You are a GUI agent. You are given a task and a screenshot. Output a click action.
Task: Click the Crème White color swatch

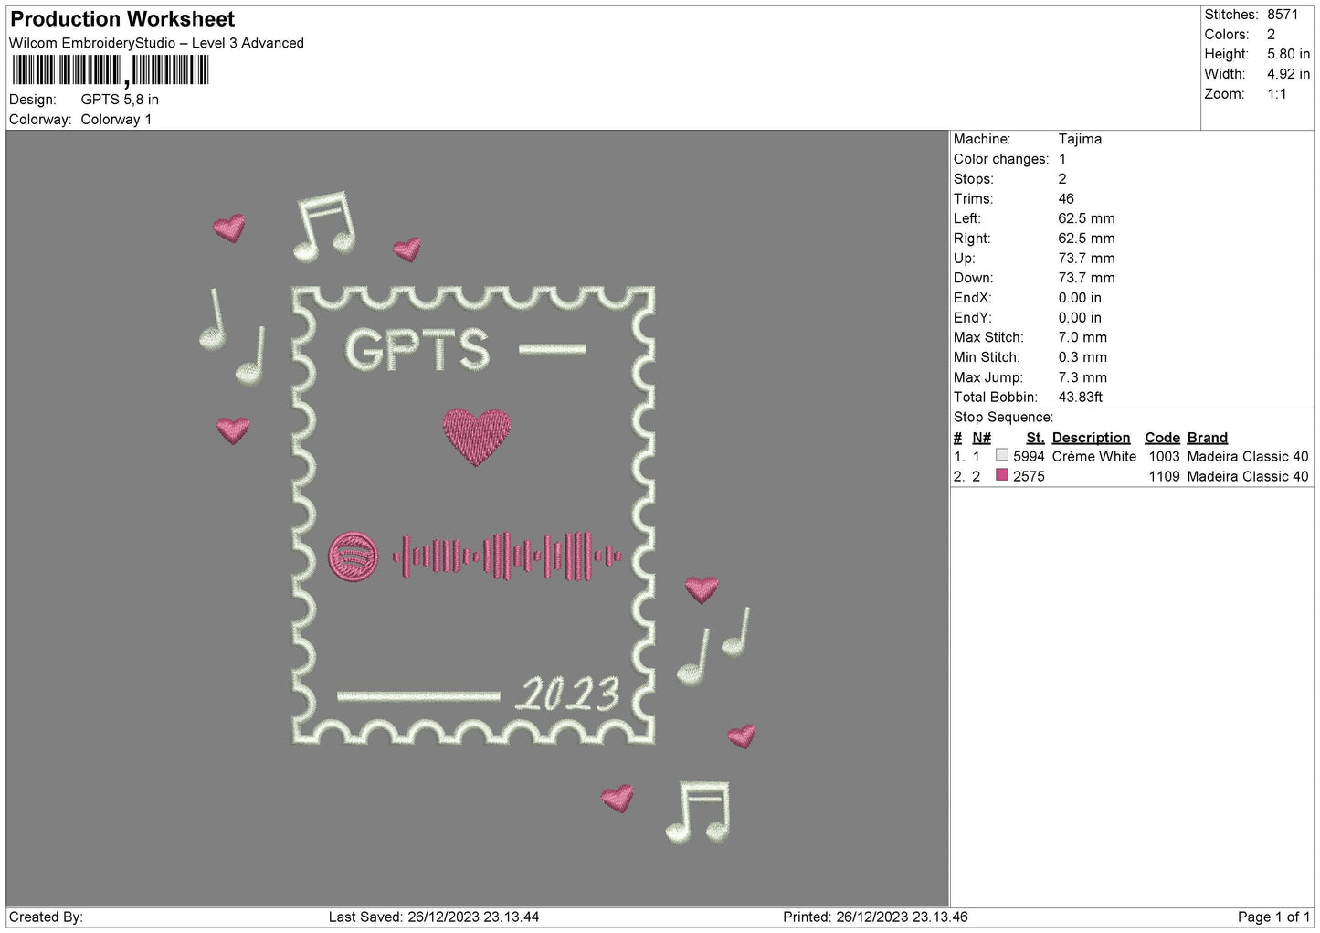(x=1002, y=455)
